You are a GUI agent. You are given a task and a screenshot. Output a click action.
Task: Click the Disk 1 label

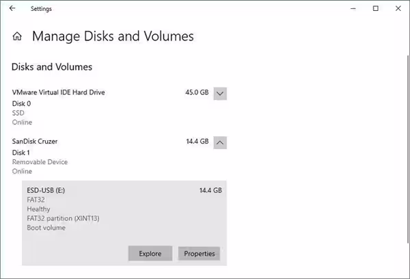click(21, 152)
